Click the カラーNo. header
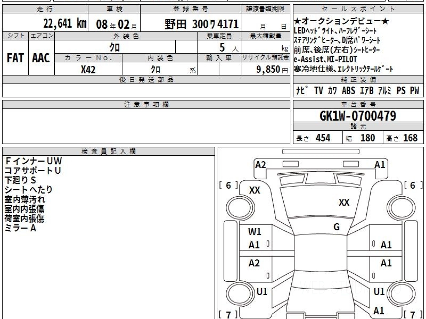The image size is (426, 319). point(89,58)
